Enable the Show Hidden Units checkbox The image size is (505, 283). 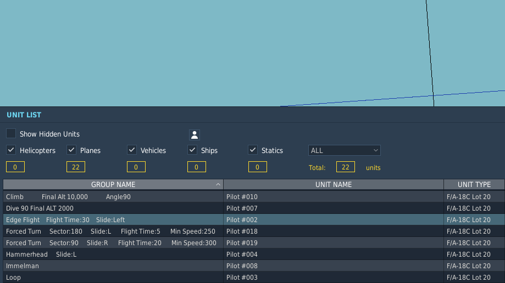click(11, 134)
